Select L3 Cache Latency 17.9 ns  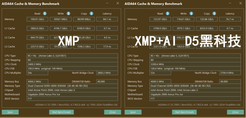[x=107, y=46]
